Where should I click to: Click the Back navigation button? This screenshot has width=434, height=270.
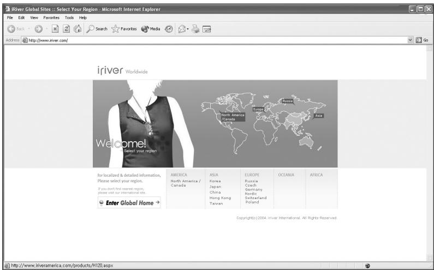click(16, 29)
